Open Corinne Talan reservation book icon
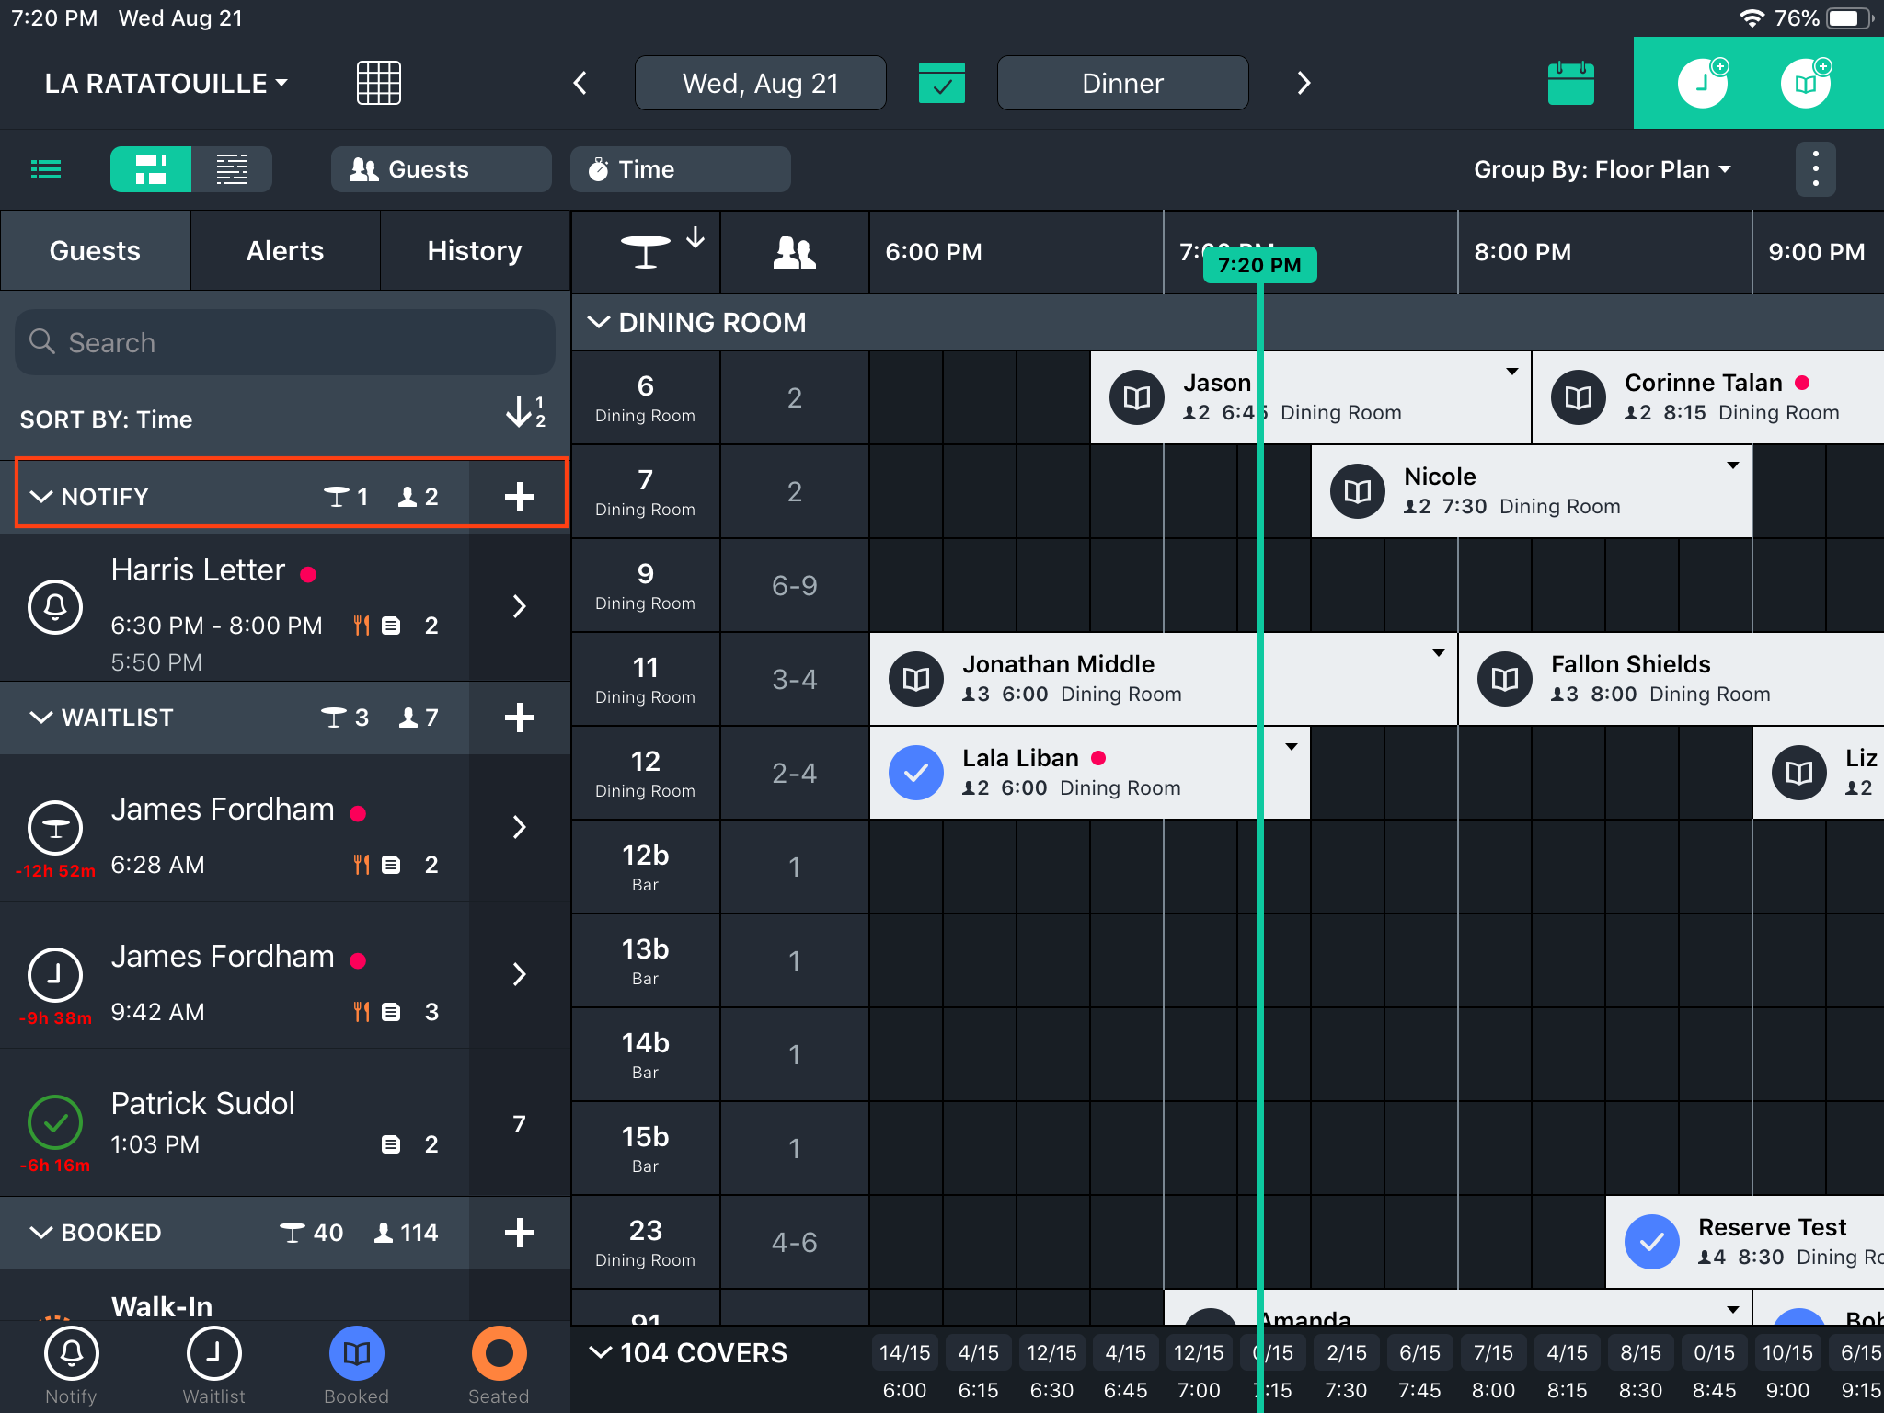Image resolution: width=1884 pixels, height=1413 pixels. point(1579,397)
